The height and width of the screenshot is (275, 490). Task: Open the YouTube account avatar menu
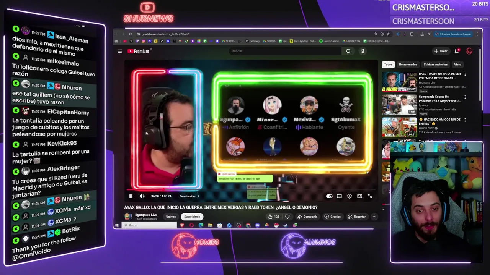(x=469, y=51)
